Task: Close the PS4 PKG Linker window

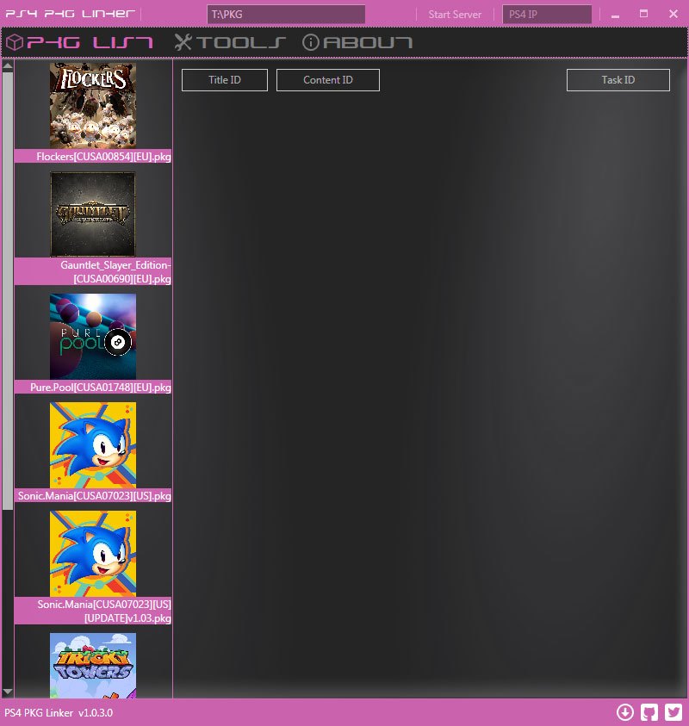Action: pos(673,14)
